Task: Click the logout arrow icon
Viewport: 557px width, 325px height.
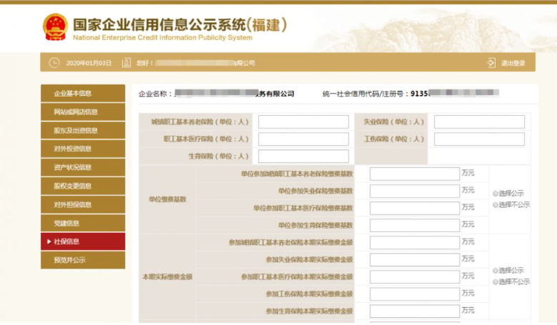Action: tap(491, 63)
